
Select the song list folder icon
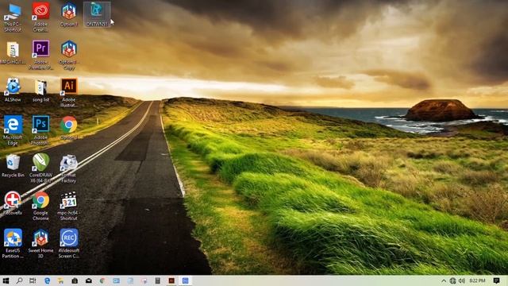coord(40,90)
